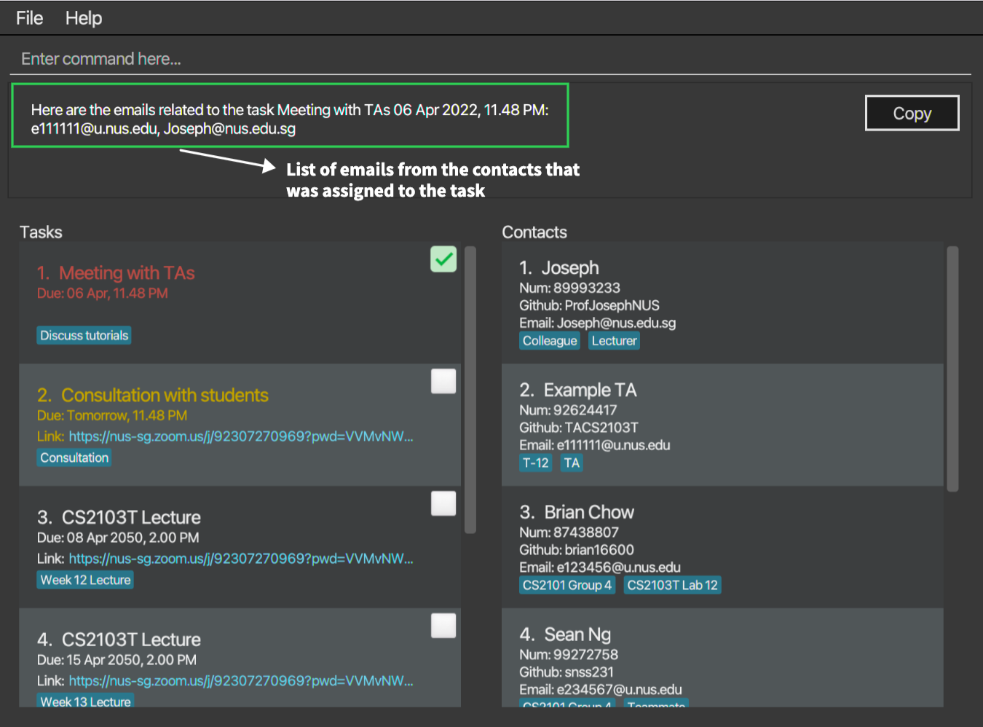Click the 'Colleague' tag on Joseph

550,341
